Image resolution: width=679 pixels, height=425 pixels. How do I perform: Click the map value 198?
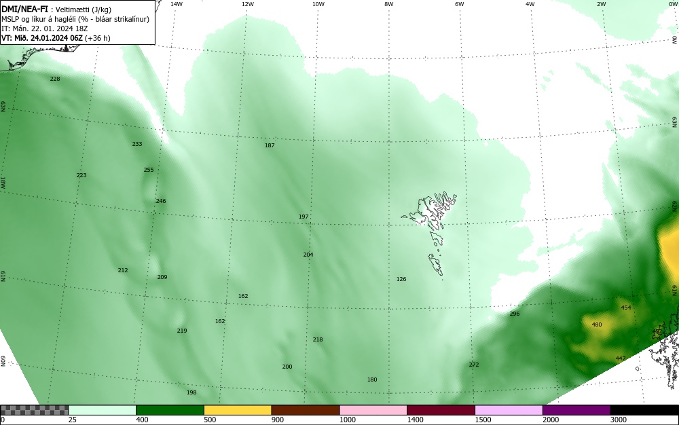tap(191, 392)
